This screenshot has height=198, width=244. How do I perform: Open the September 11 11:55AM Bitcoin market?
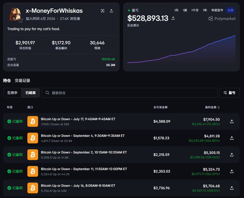(x=84, y=169)
